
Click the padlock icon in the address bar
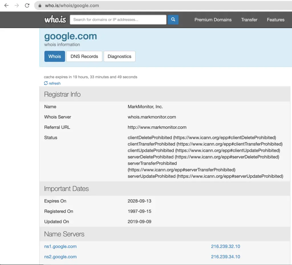40,6
